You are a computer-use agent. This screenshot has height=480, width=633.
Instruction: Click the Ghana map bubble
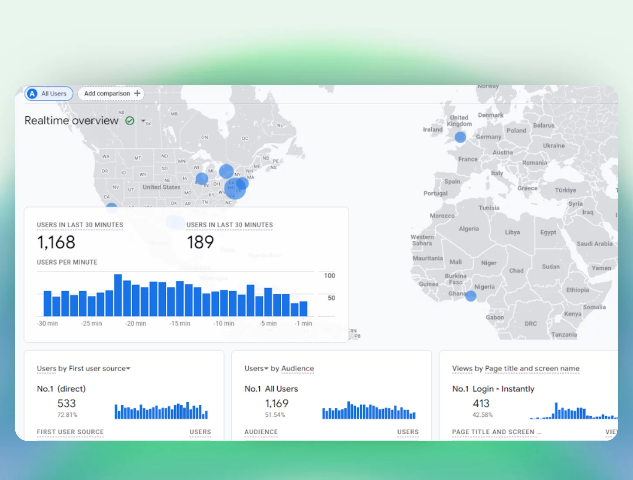click(x=471, y=296)
